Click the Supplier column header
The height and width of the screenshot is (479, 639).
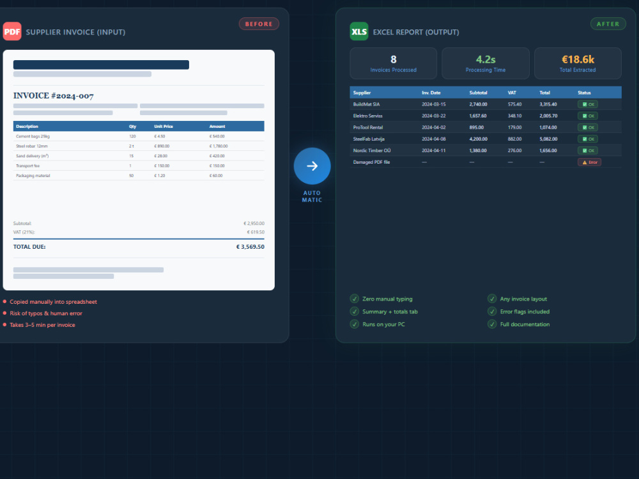(x=362, y=93)
